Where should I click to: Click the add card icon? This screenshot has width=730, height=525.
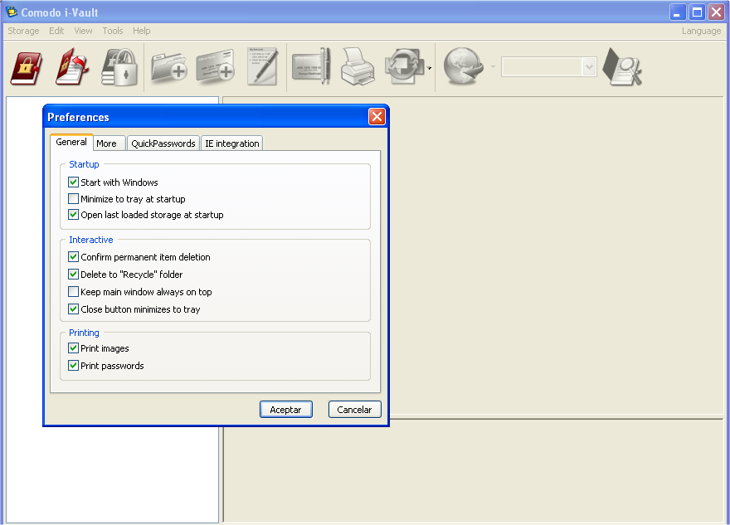[216, 66]
